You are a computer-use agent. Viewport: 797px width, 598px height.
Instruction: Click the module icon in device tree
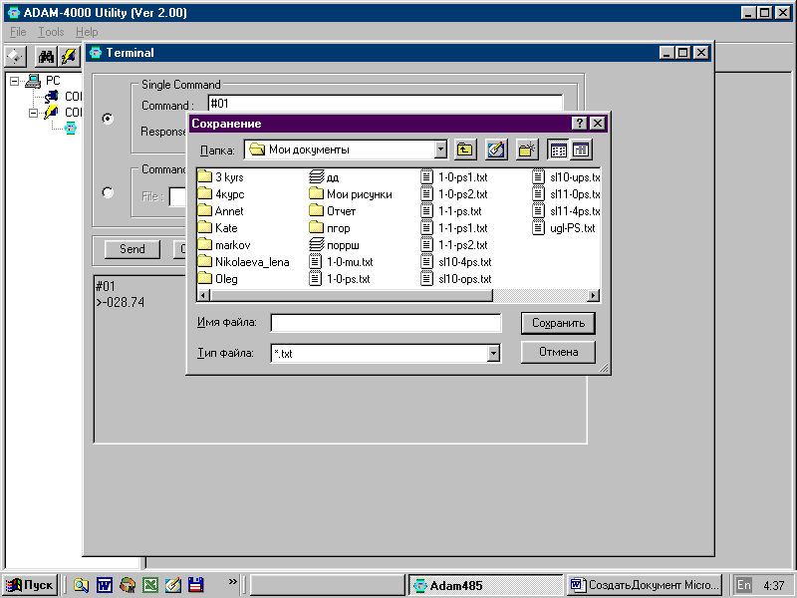click(x=71, y=129)
